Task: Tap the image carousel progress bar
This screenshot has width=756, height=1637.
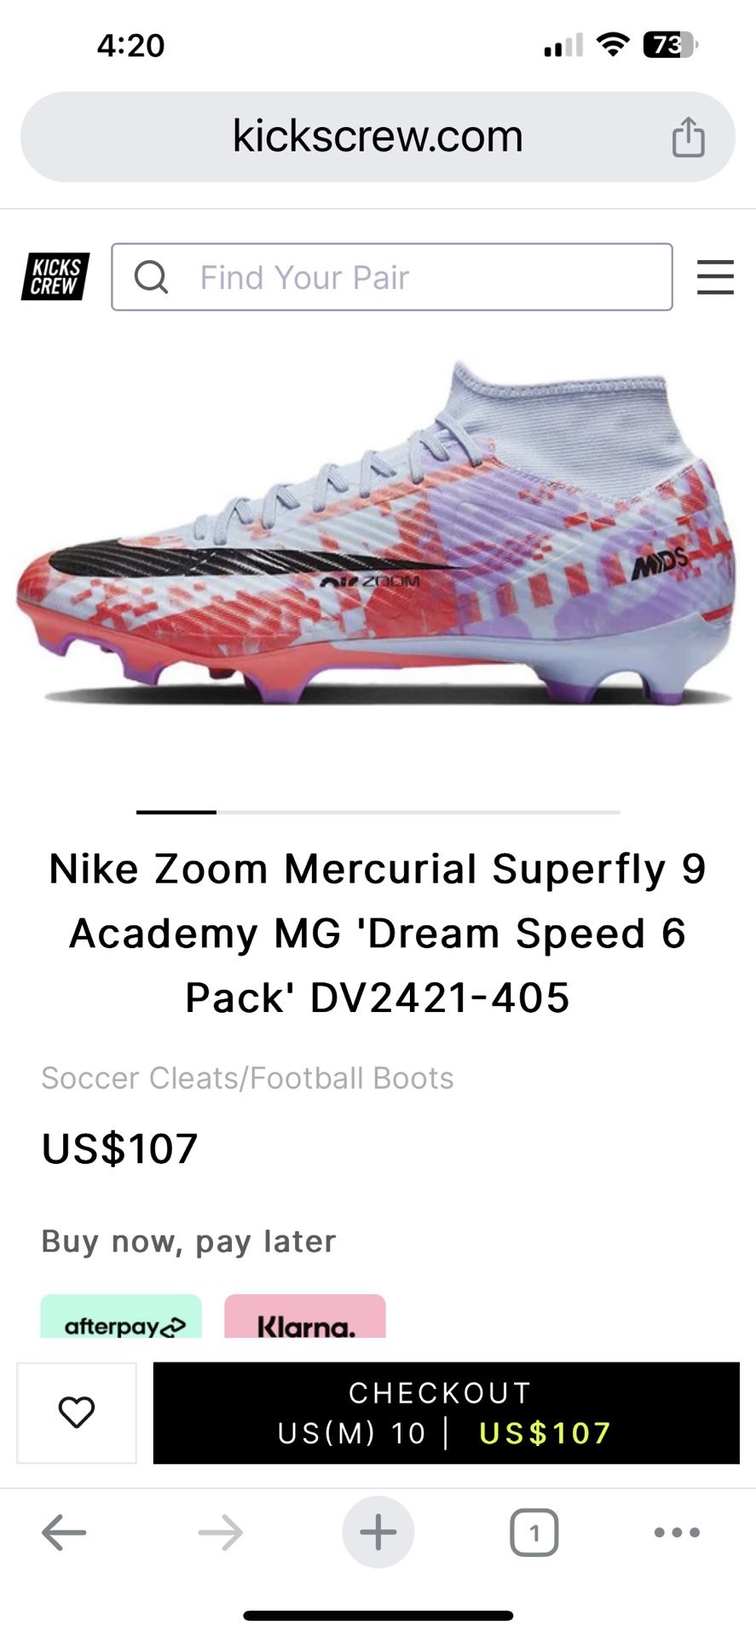Action: pos(378,812)
